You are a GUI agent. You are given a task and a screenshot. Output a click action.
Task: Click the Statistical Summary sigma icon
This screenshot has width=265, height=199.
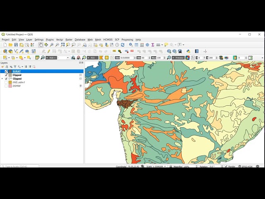[153, 45]
